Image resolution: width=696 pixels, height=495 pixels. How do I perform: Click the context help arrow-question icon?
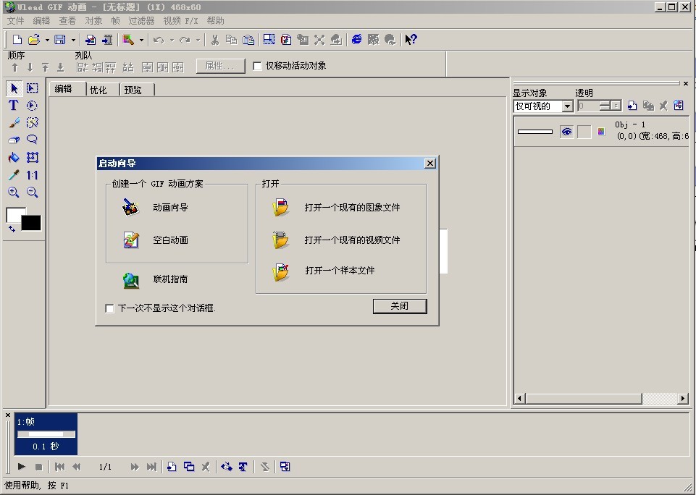[x=411, y=40]
